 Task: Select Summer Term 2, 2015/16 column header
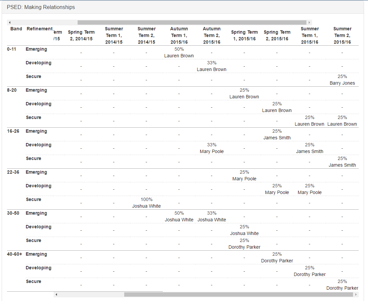(x=342, y=35)
